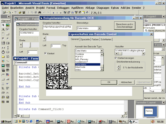The height and width of the screenshot is (124, 166).
Task: Select the ComboBox control tool
Action: click(3, 43)
